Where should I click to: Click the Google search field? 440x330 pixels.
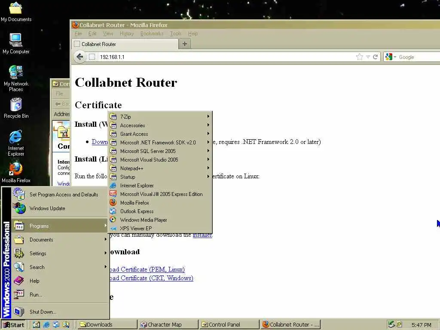pyautogui.click(x=419, y=57)
